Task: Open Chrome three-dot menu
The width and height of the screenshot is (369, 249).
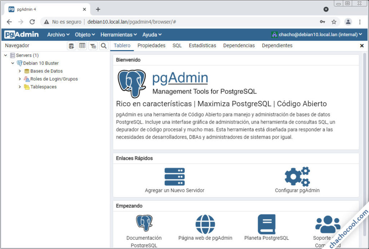Action: (360, 22)
